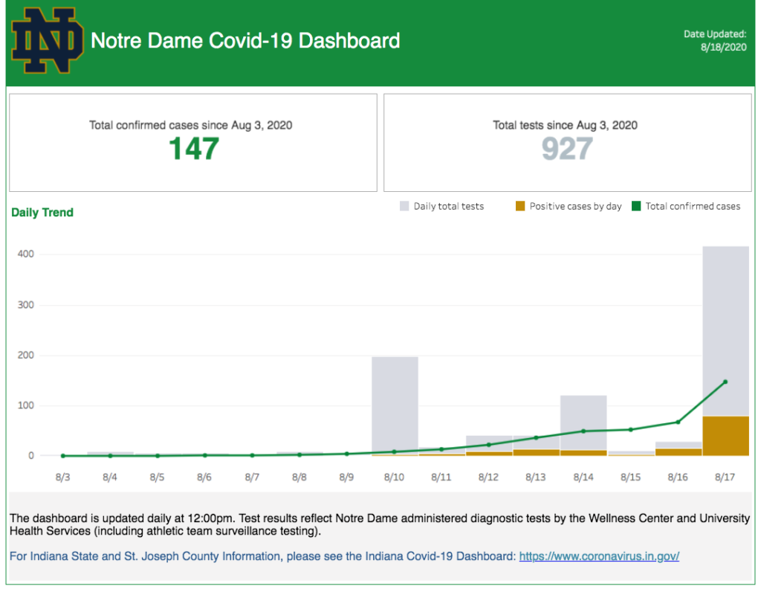The height and width of the screenshot is (589, 761).
Task: Click the Notre Dame ND logo
Action: coord(47,40)
